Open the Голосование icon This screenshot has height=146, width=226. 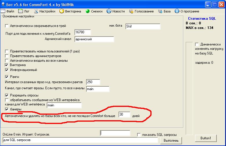[131, 11]
